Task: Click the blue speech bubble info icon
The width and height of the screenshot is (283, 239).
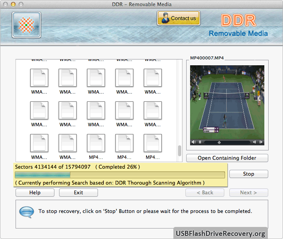Action: click(26, 212)
